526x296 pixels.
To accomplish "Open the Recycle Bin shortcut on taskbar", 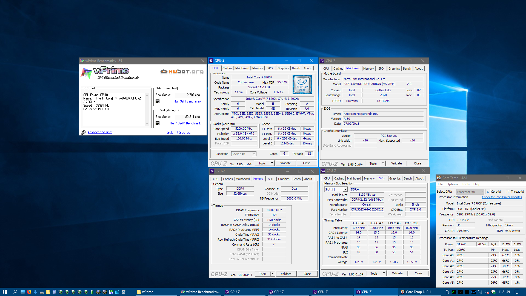I will click(x=123, y=292).
